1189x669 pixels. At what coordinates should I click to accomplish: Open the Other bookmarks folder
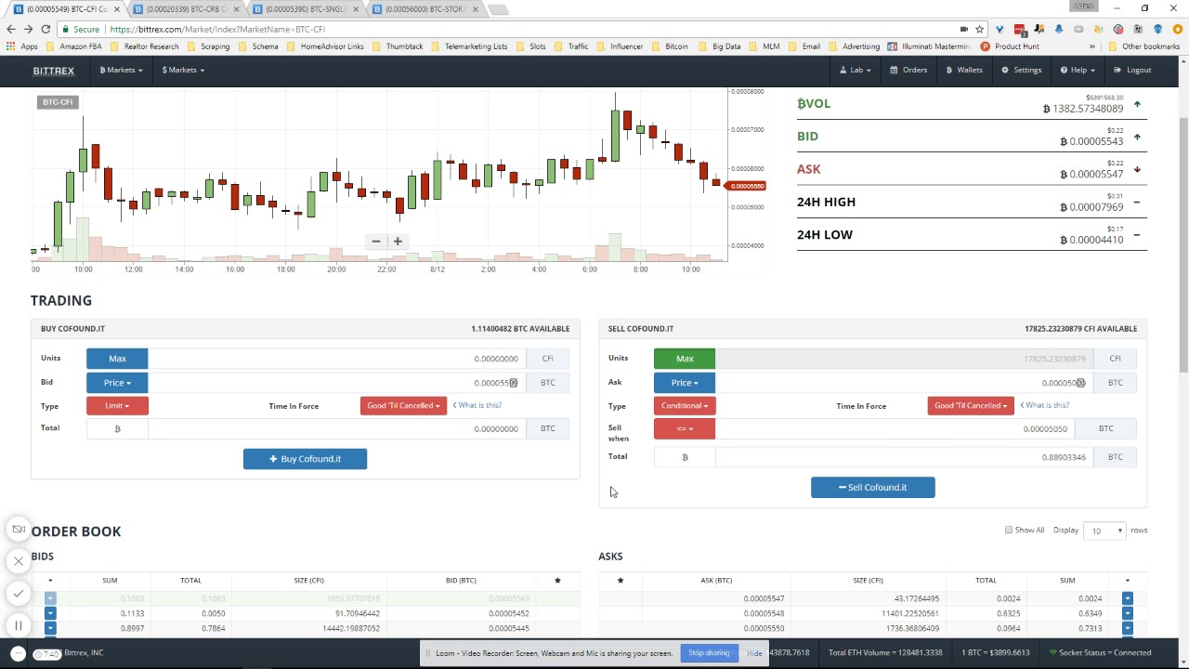(1143, 46)
